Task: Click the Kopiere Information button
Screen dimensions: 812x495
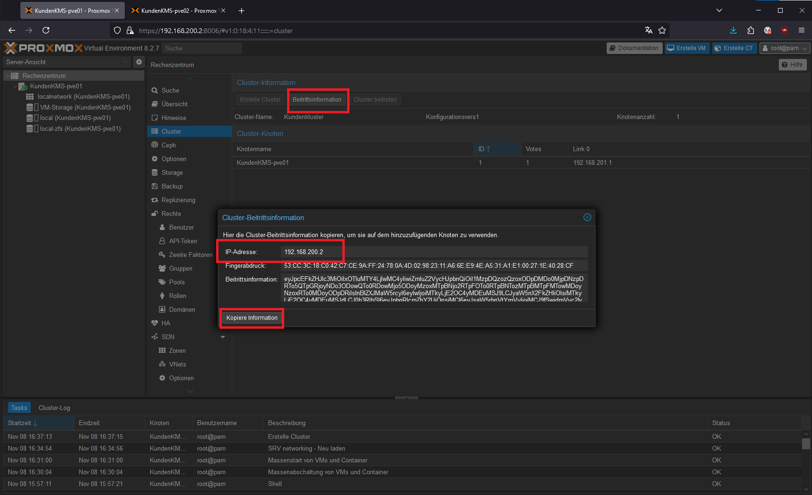Action: click(x=252, y=318)
